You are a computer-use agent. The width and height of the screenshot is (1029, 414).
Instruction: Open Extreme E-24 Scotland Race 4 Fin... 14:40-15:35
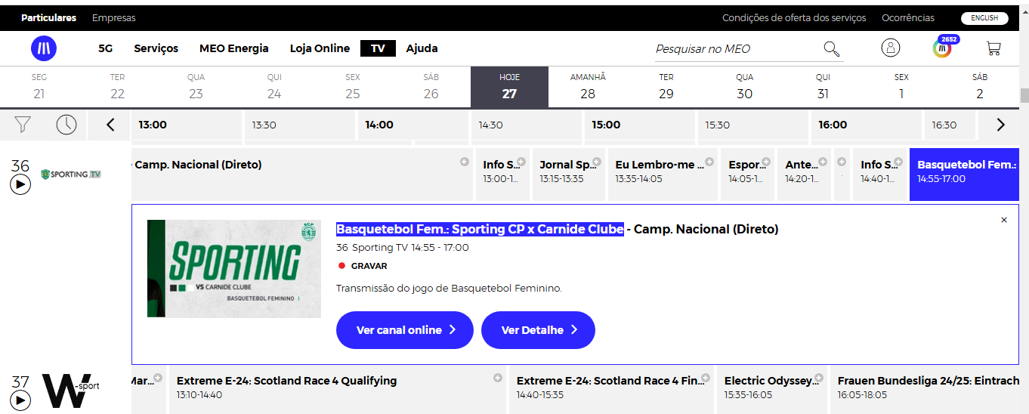click(x=611, y=391)
